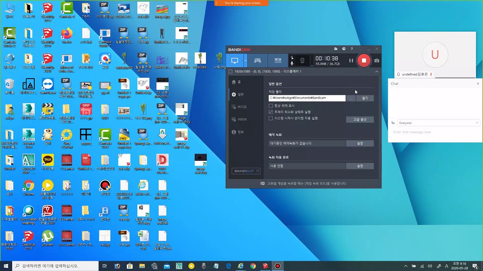Open Bandicam from the taskbar

point(278,266)
